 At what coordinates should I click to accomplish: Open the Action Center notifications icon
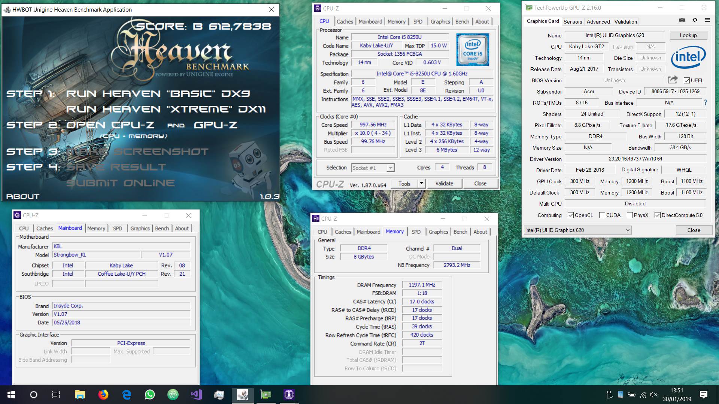tap(704, 395)
